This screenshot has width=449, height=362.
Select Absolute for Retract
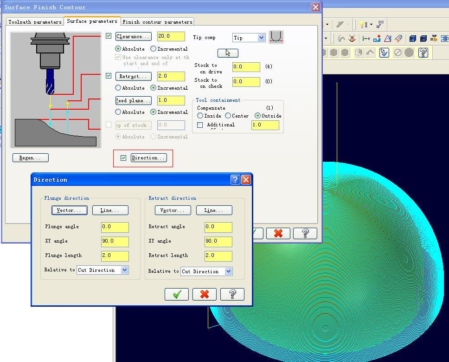tap(118, 88)
